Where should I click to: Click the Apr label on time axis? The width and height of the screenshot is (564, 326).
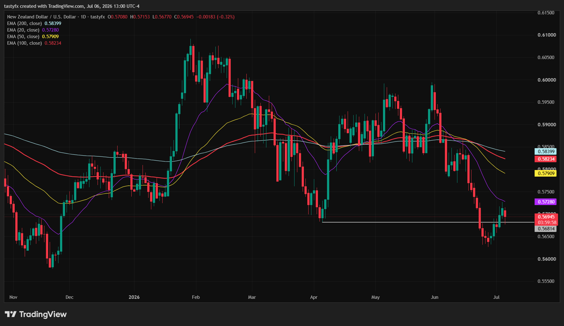[x=314, y=297]
